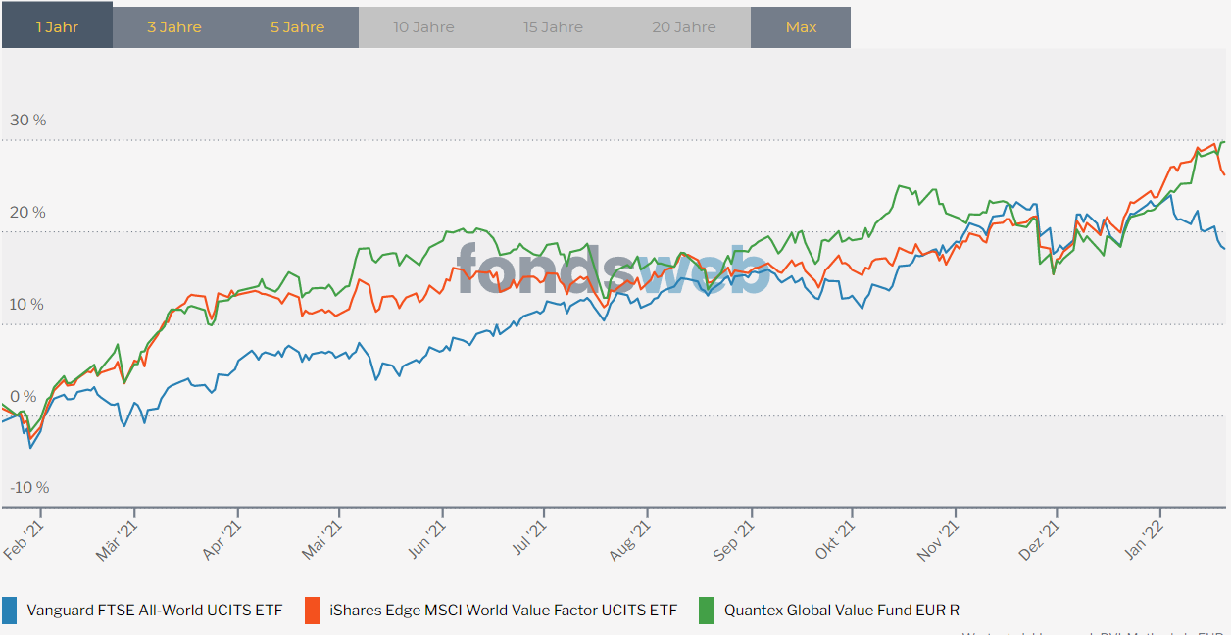Click the 20 Jahre period tab
The height and width of the screenshot is (635, 1231).
(x=684, y=27)
